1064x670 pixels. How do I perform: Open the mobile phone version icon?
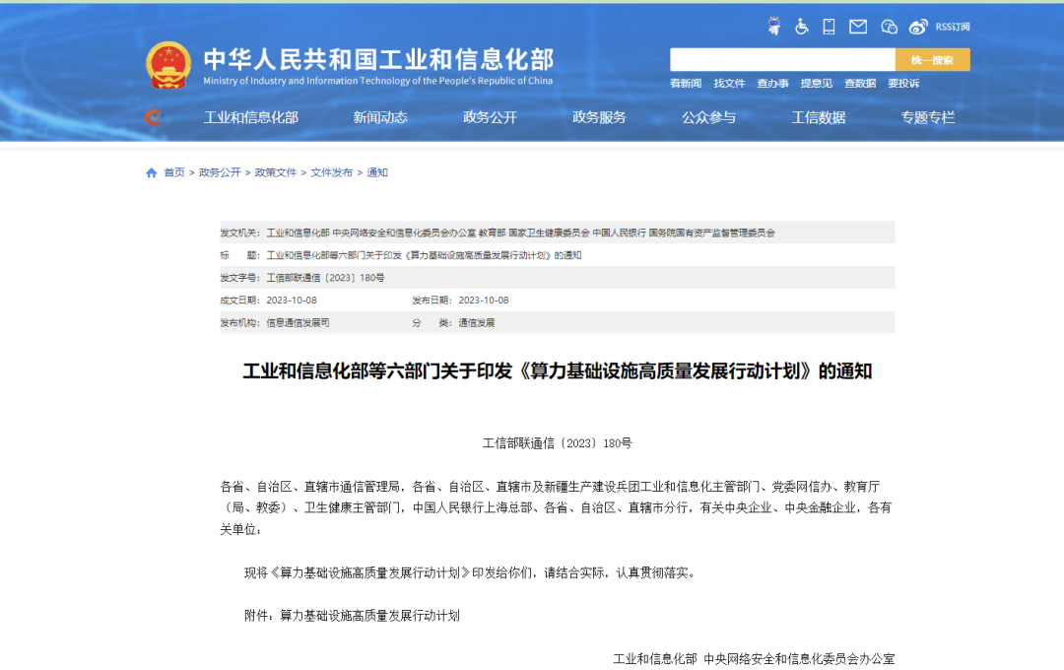click(829, 27)
